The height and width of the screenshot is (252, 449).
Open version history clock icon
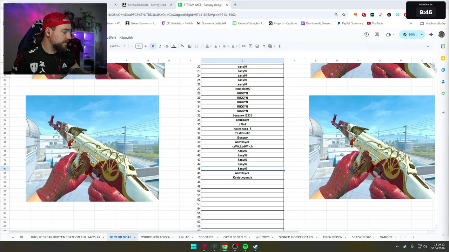tap(367, 35)
